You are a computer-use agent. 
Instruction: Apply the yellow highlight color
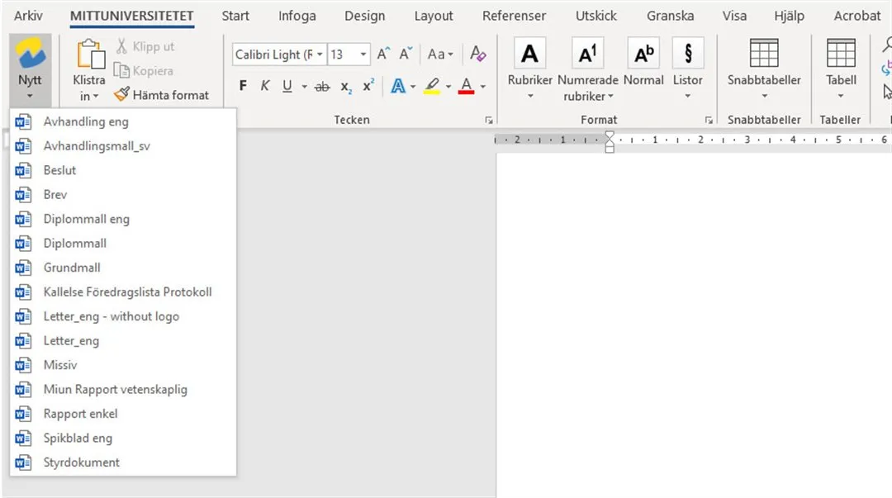coord(431,87)
